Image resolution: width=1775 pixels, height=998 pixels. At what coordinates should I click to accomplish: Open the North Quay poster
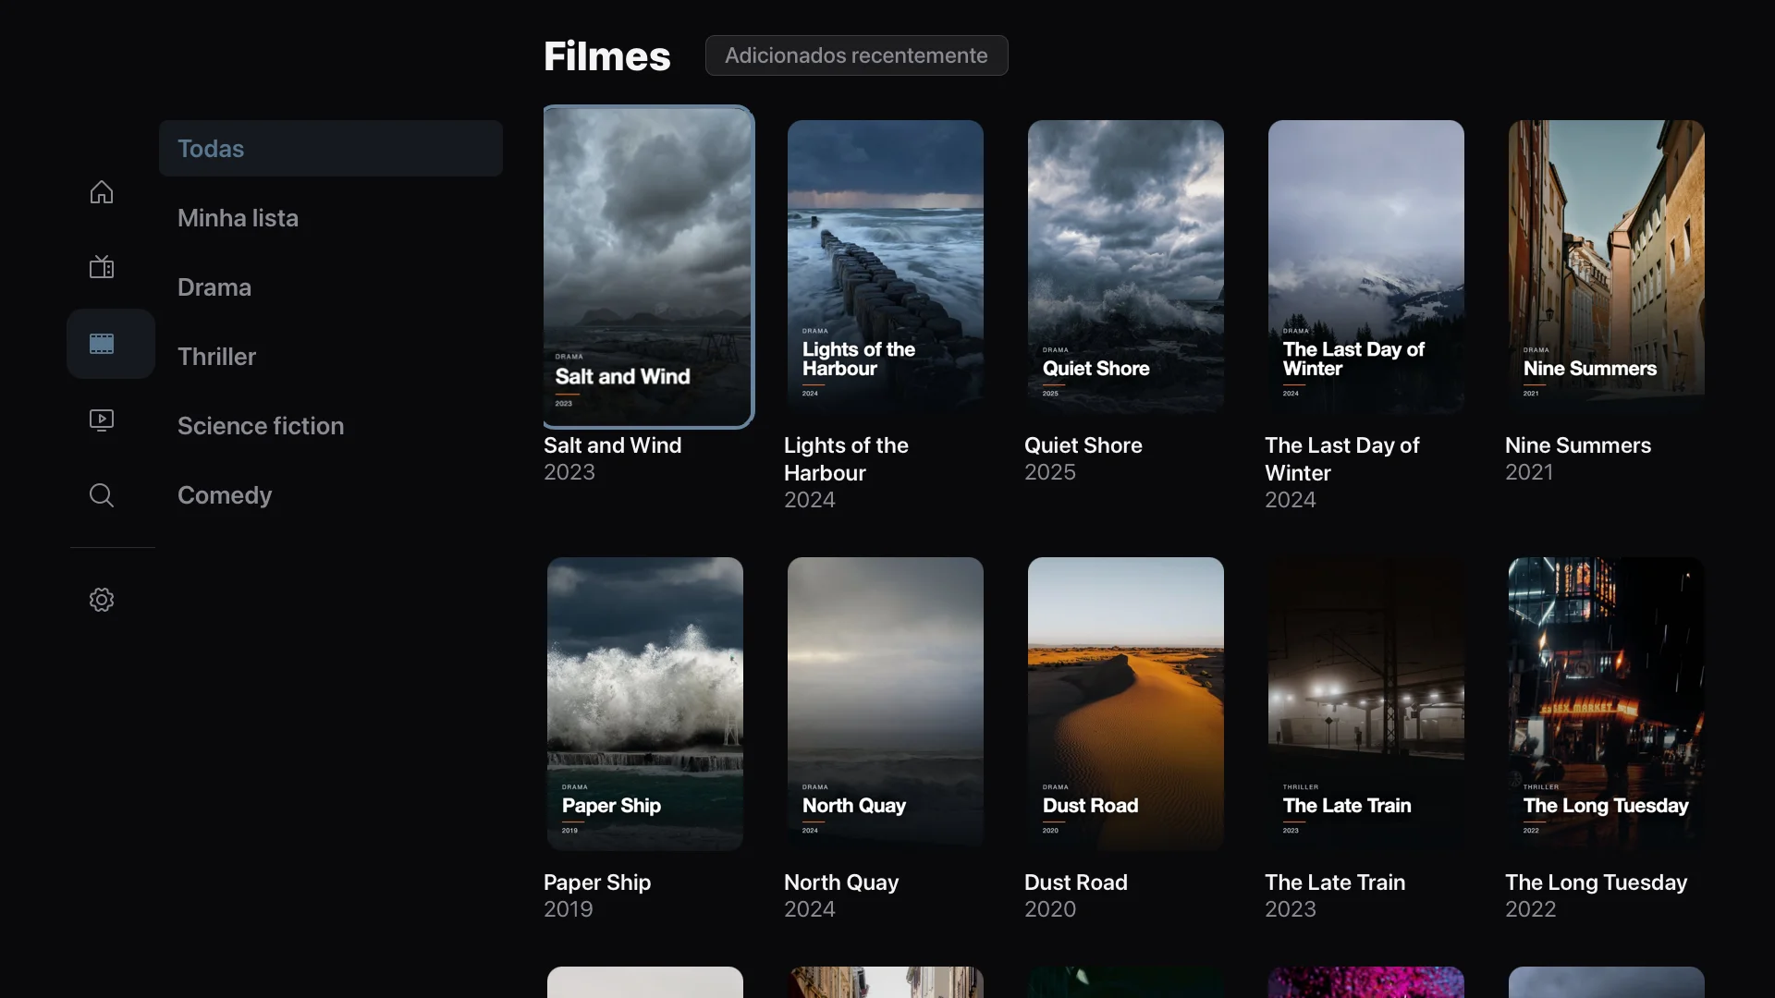coord(886,704)
